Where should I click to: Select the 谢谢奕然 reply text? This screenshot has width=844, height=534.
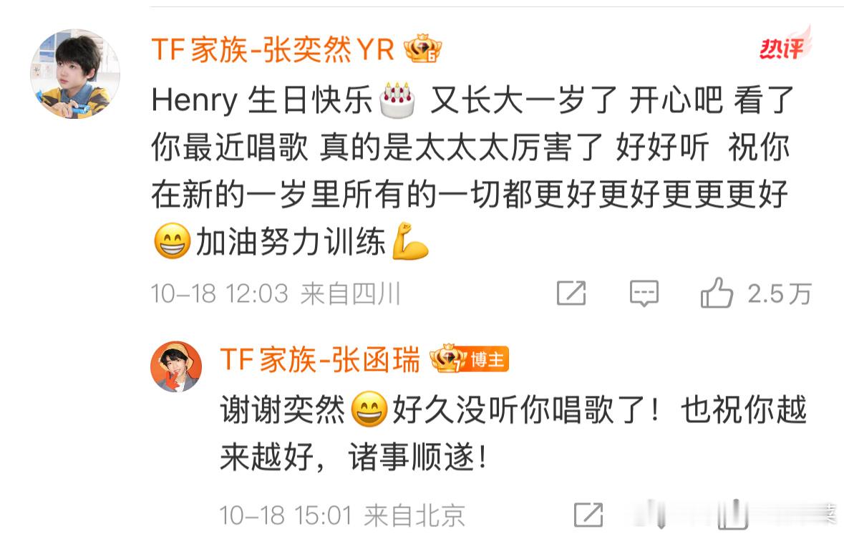(513, 434)
